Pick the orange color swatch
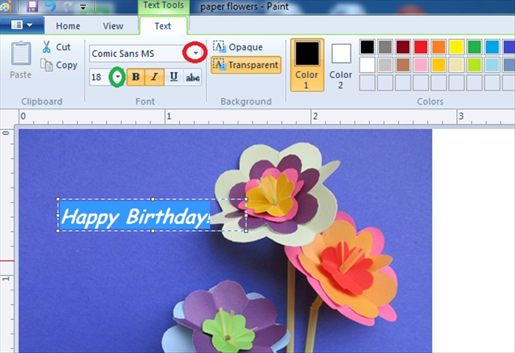 point(439,47)
